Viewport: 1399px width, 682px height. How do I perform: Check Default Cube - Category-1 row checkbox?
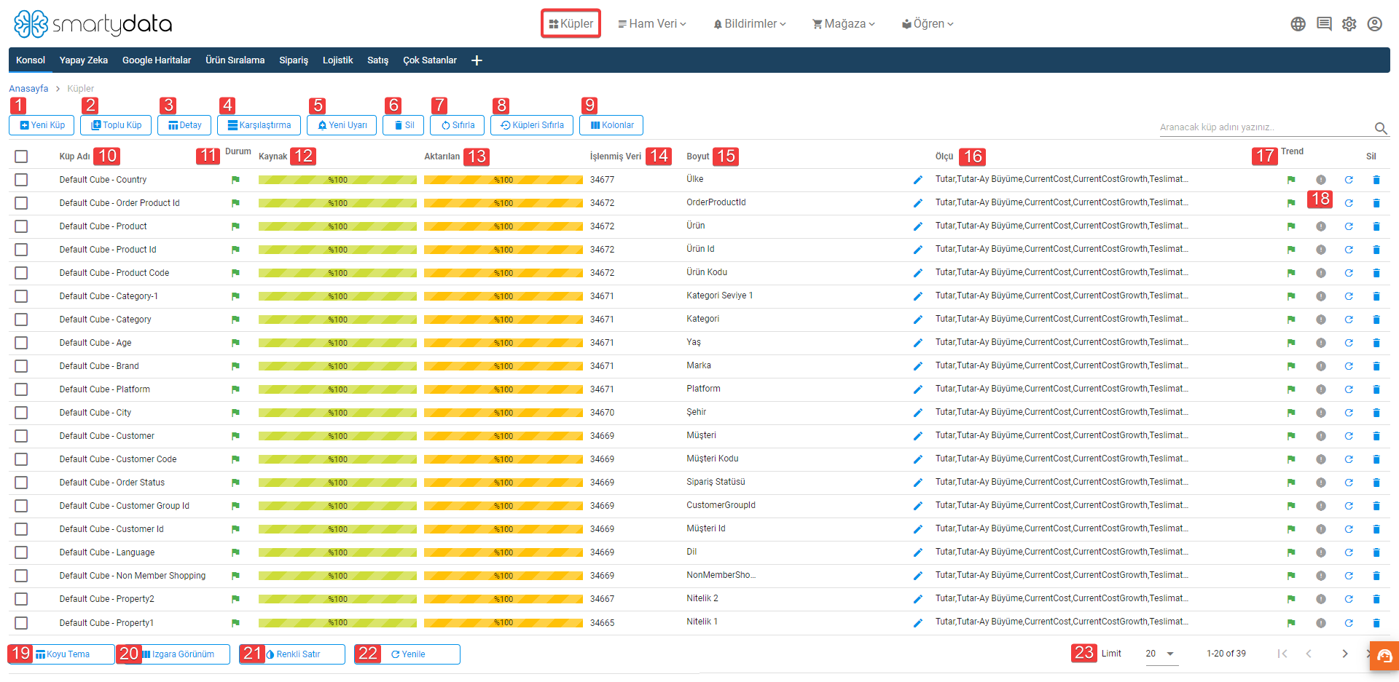point(21,296)
